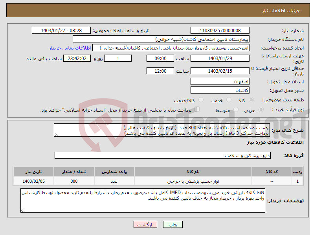310x235 pixels.
Task: Click the delivery city field کاشان
Action: tap(220, 90)
